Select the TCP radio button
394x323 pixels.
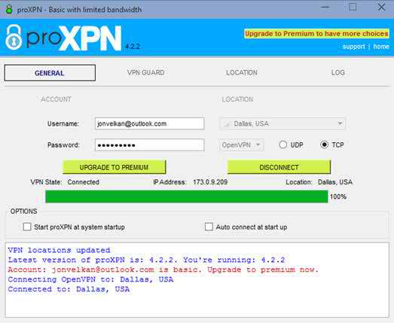[325, 145]
